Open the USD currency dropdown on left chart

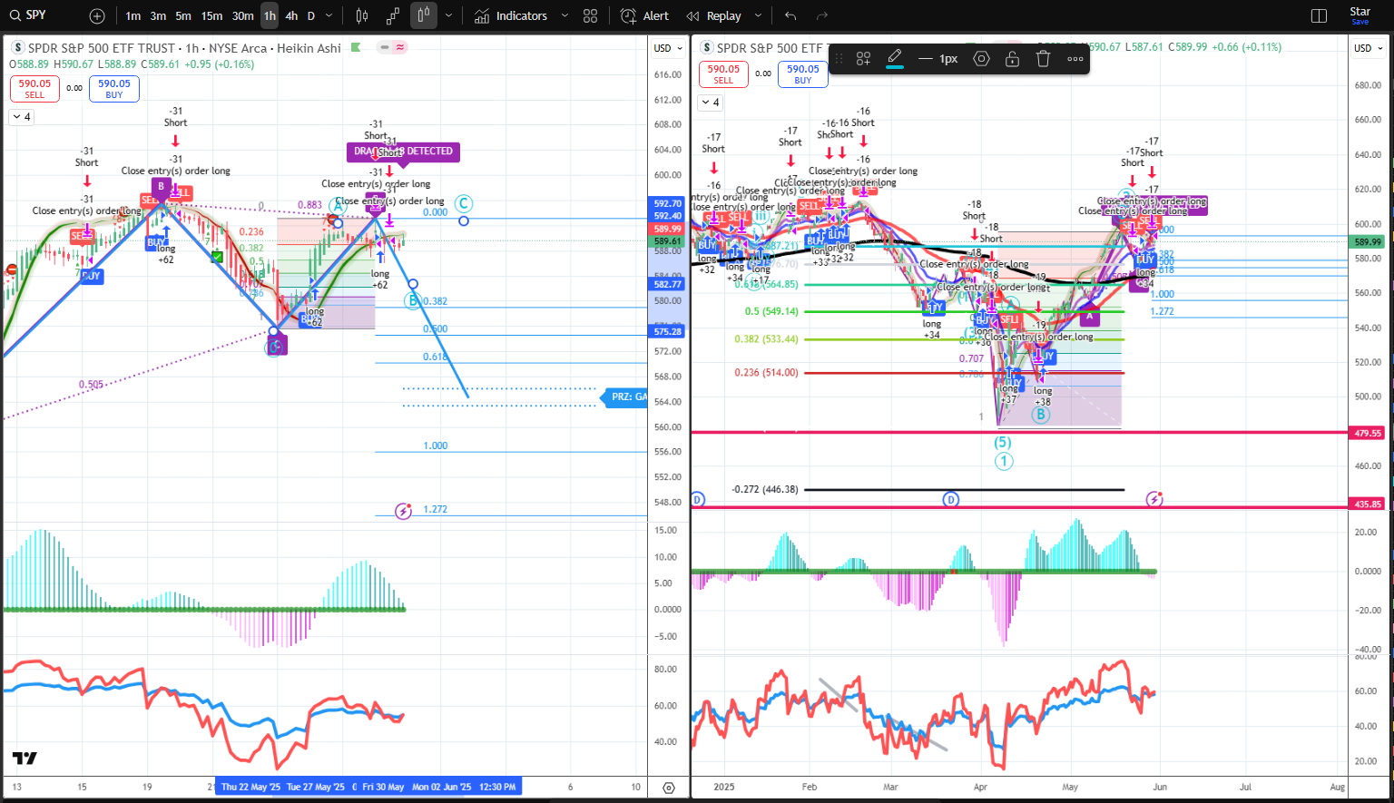[x=669, y=48]
